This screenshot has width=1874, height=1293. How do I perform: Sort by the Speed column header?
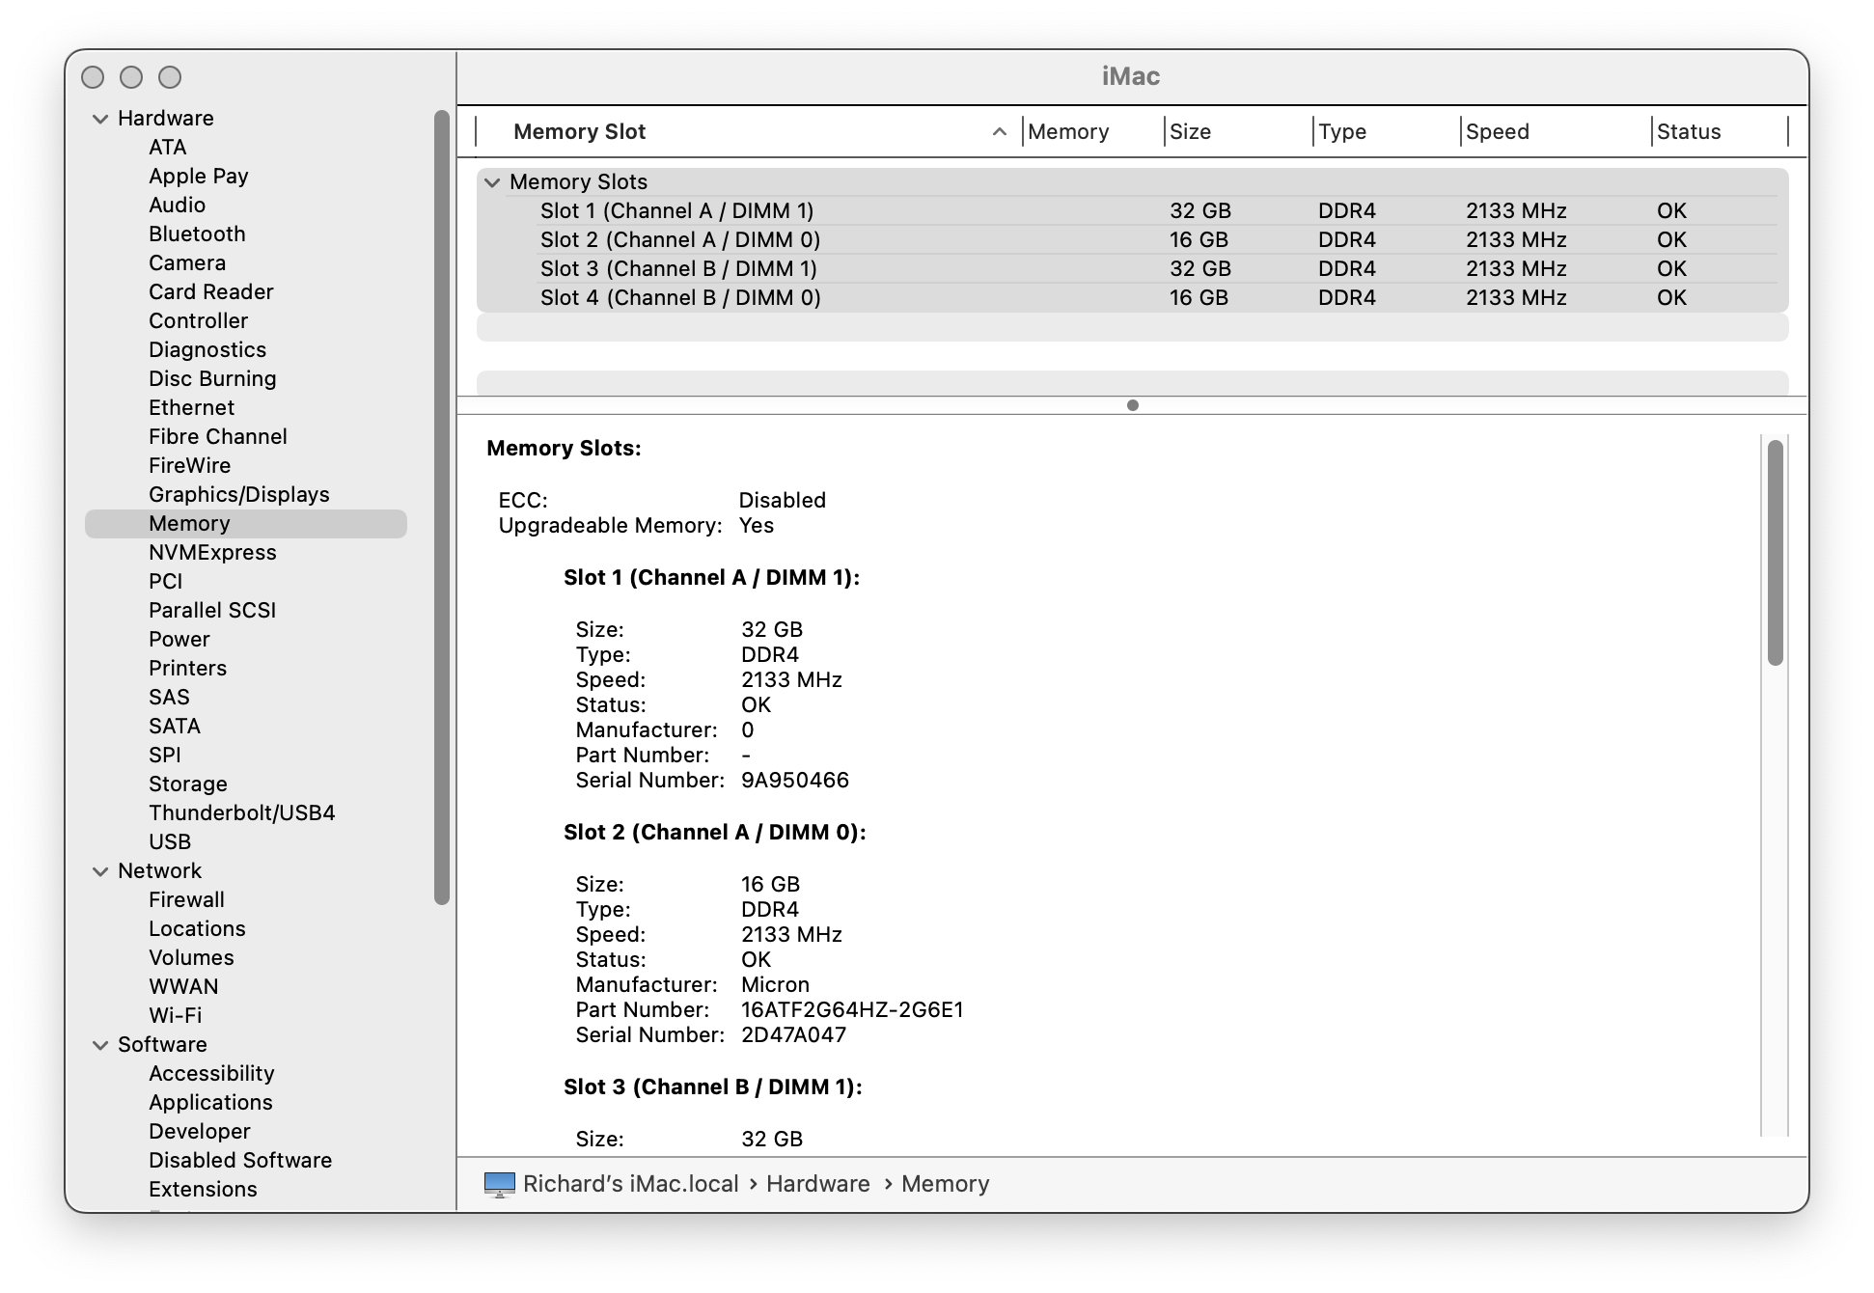point(1497,132)
